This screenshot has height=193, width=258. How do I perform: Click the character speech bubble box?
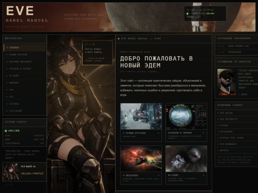point(97,53)
